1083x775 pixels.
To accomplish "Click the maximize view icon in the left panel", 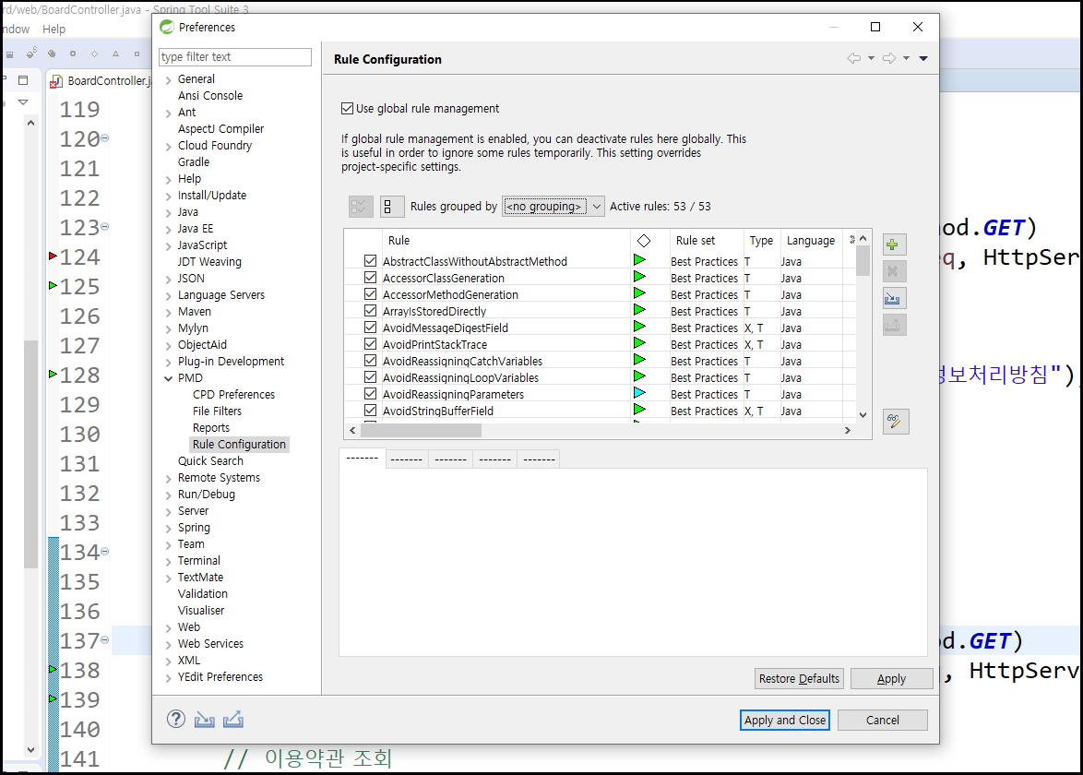I will [23, 80].
